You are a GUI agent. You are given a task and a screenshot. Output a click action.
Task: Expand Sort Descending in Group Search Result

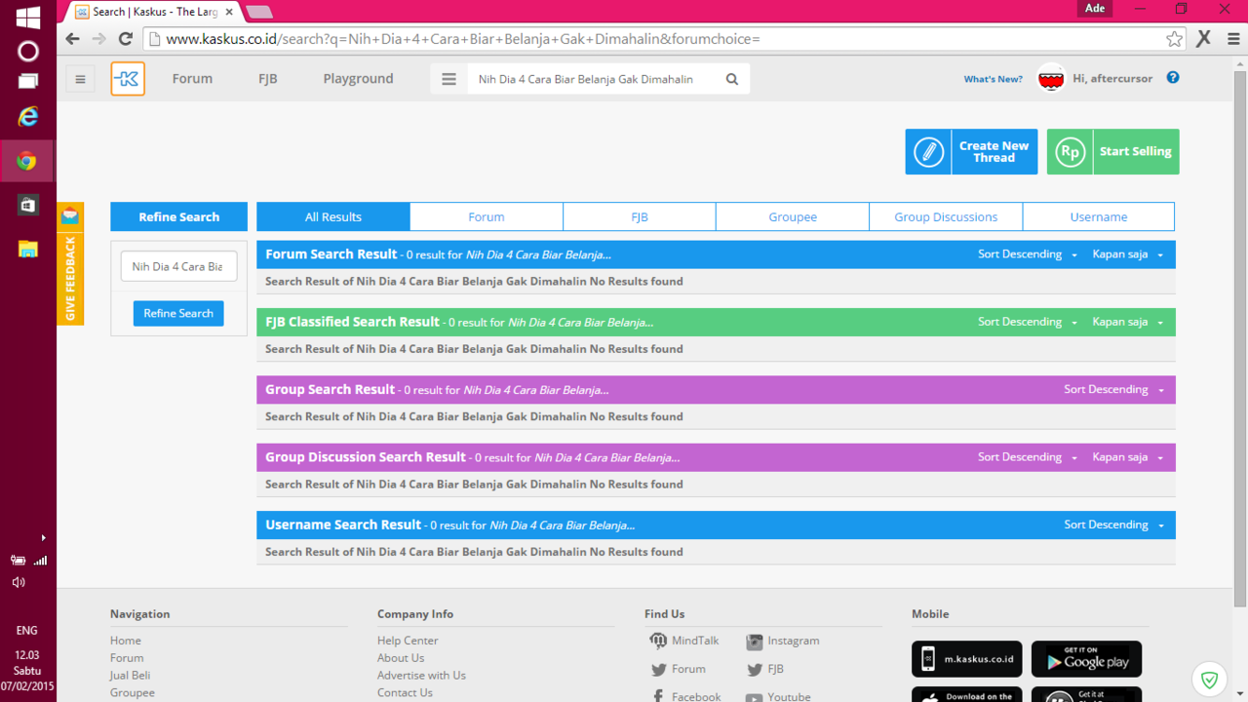(x=1113, y=390)
